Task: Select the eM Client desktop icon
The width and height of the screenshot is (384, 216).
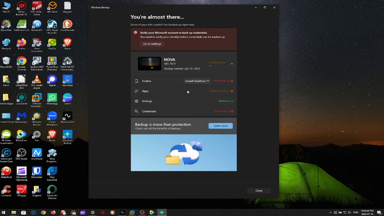Action: coord(52,8)
